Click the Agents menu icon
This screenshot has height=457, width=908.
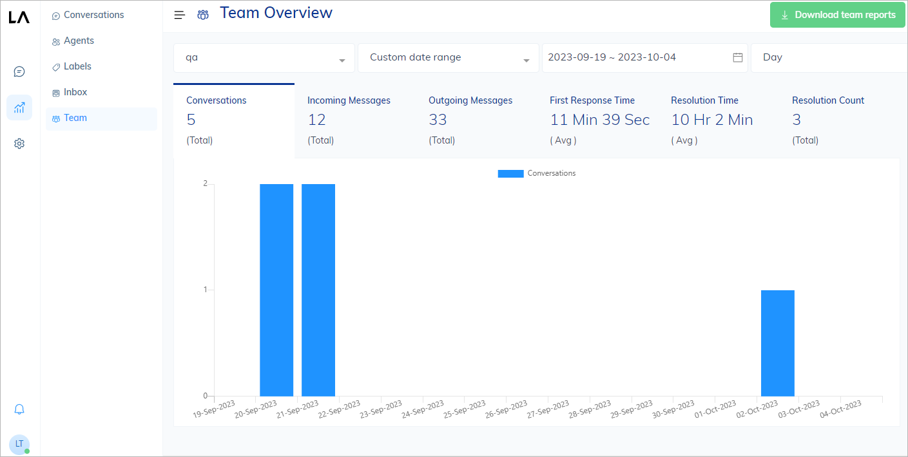point(56,41)
